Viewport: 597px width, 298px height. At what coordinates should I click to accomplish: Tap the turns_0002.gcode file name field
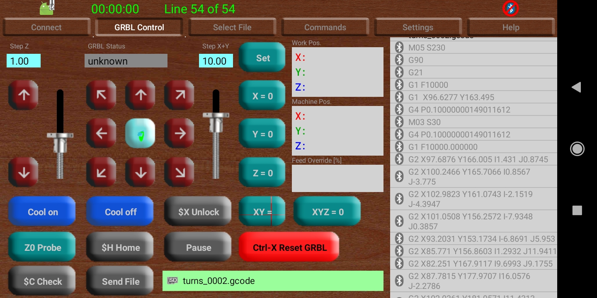[x=273, y=281]
